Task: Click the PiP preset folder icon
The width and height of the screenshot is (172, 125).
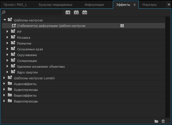Action: click(x=13, y=31)
